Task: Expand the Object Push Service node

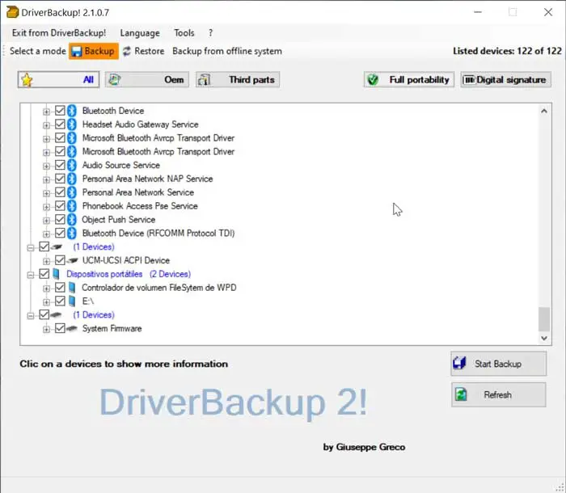Action: click(x=46, y=221)
